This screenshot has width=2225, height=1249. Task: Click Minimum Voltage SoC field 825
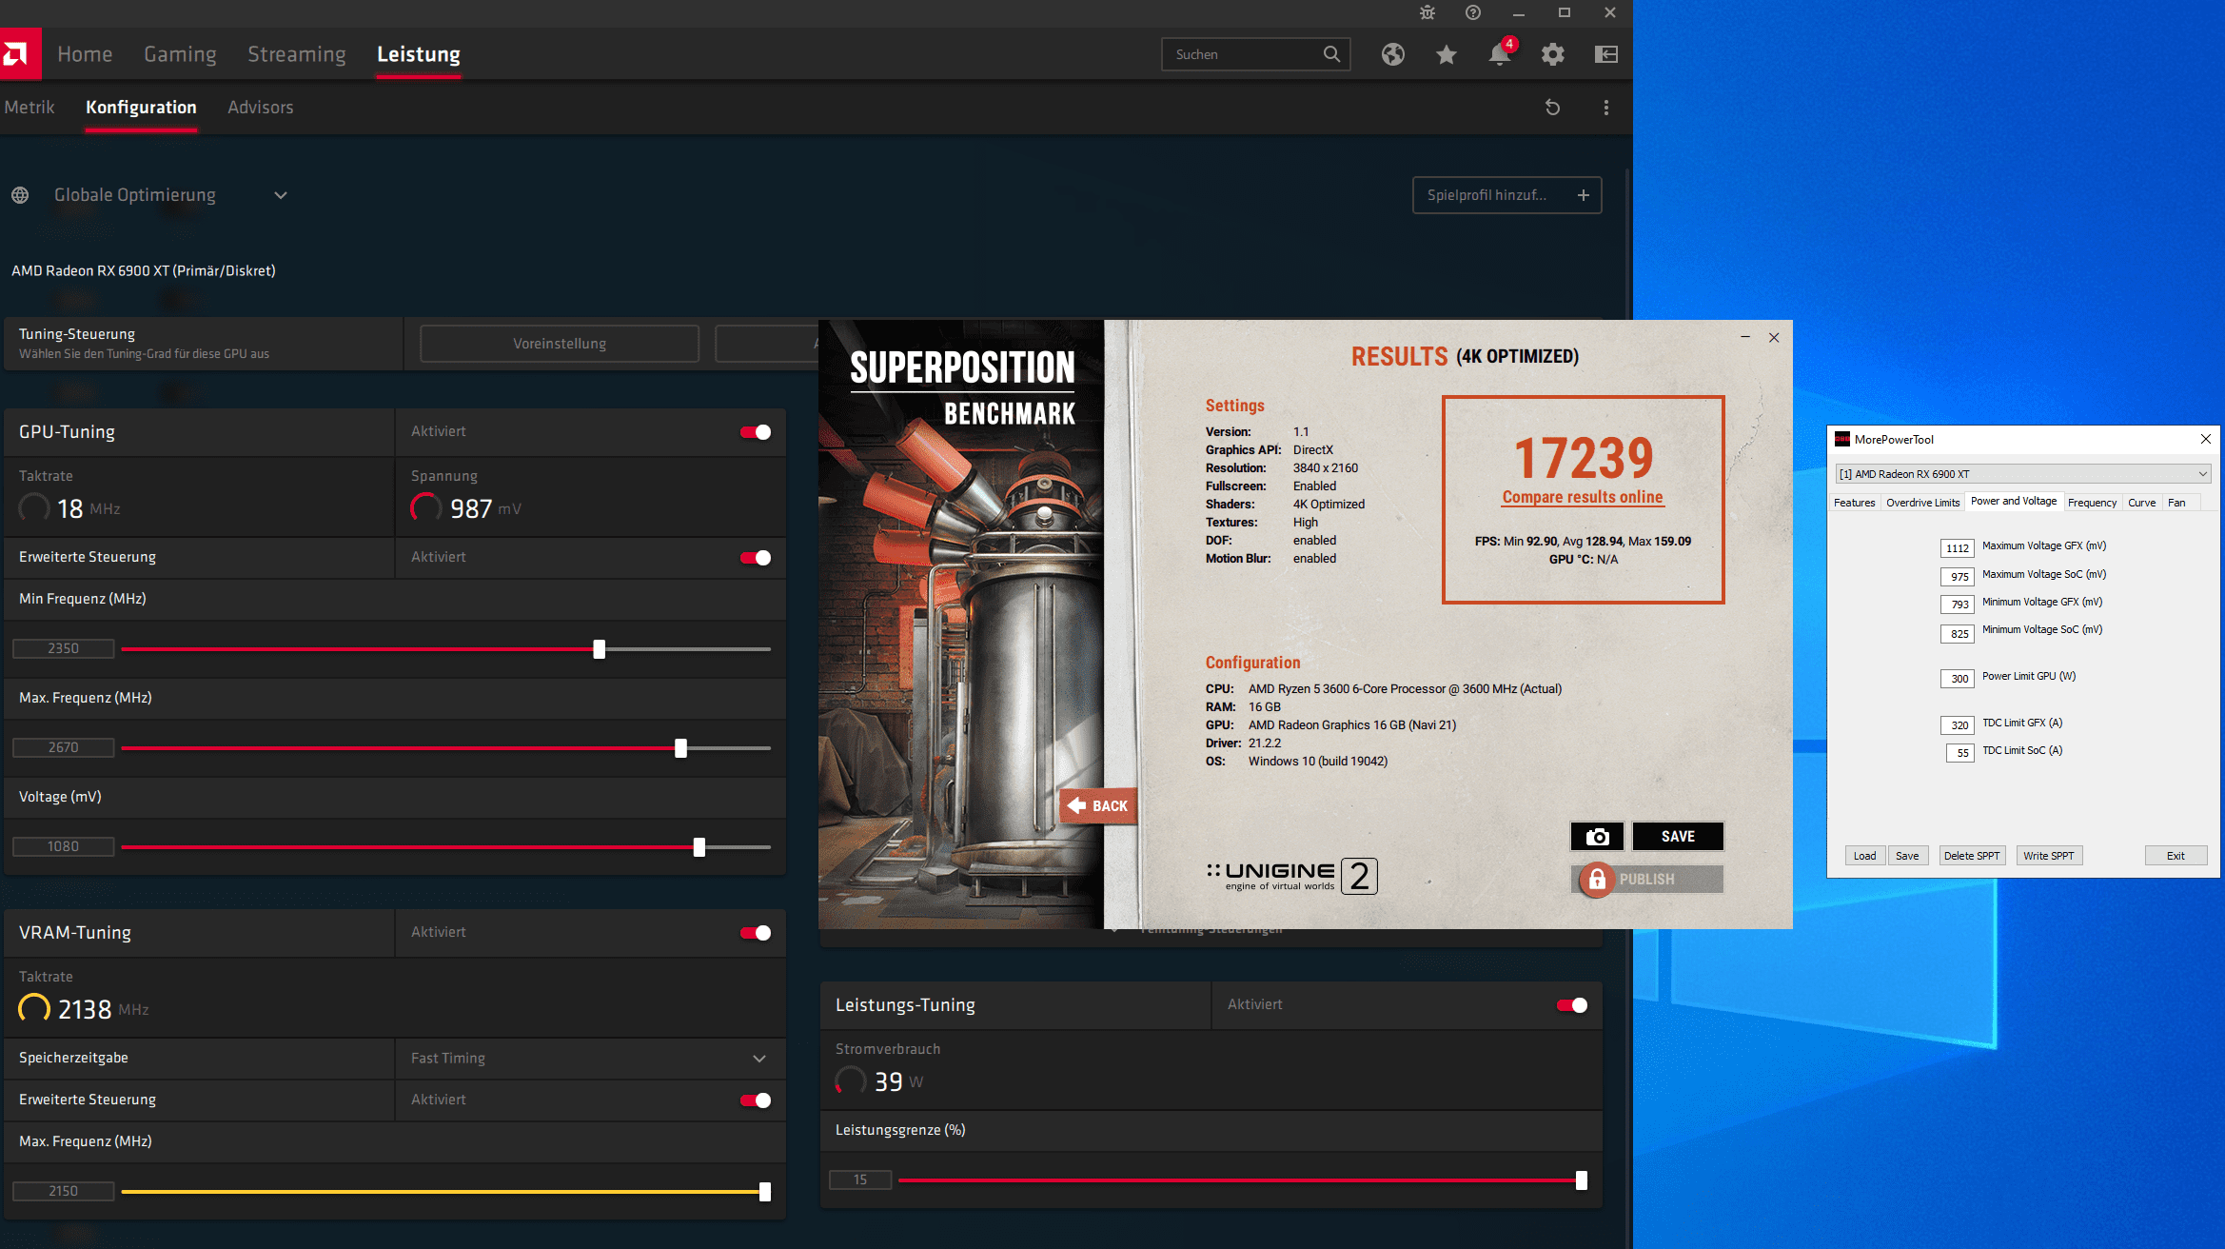point(1958,634)
